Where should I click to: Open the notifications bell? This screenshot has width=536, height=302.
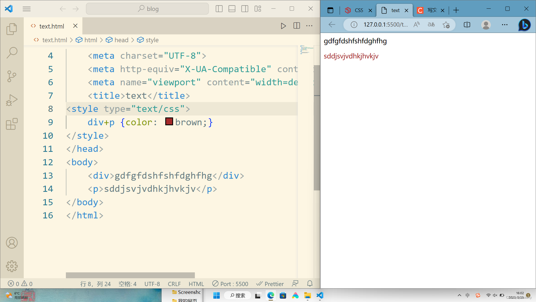[310, 284]
